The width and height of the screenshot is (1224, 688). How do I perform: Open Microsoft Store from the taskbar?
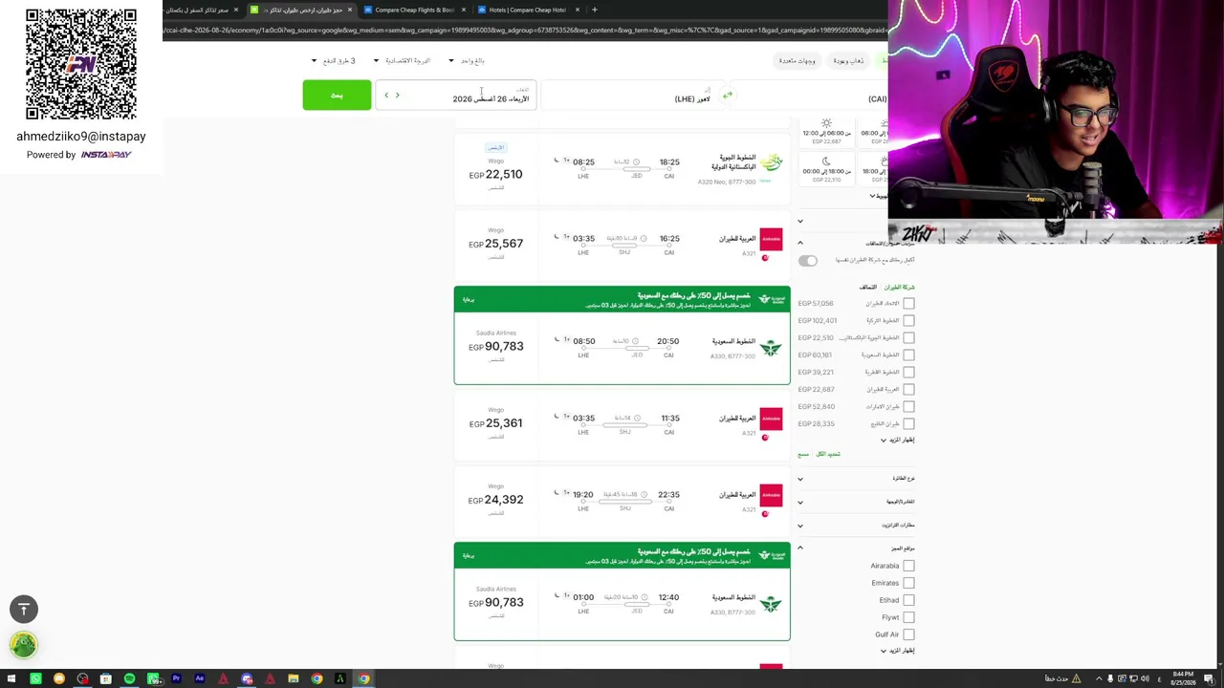(106, 679)
